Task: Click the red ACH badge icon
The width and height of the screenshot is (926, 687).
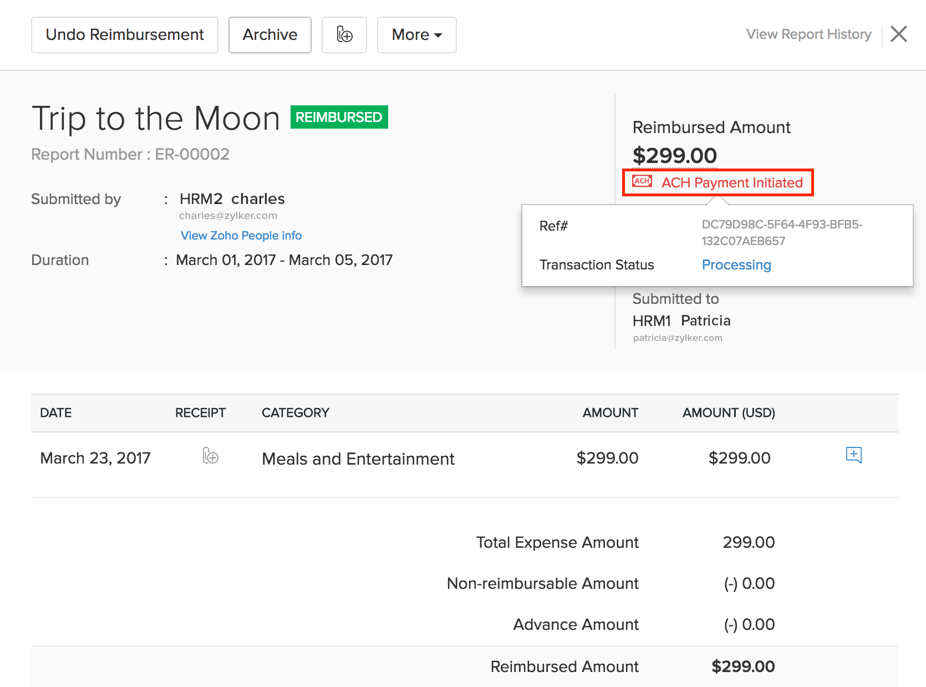Action: 642,181
